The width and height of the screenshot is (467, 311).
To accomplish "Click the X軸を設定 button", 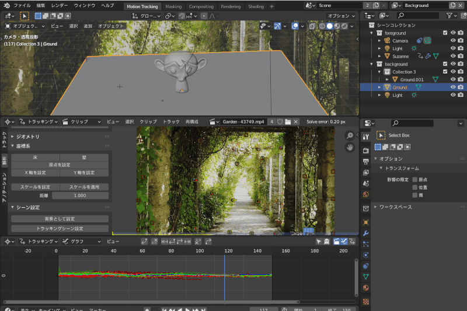I will pyautogui.click(x=36, y=173).
